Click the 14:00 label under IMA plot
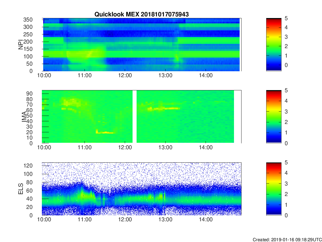The width and height of the screenshot is (322, 242). [x=206, y=148]
